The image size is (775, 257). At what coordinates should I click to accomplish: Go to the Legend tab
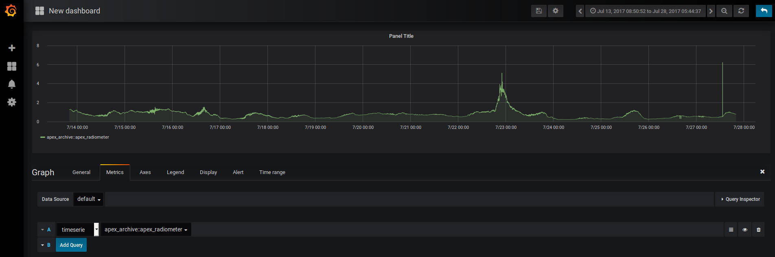pos(175,172)
